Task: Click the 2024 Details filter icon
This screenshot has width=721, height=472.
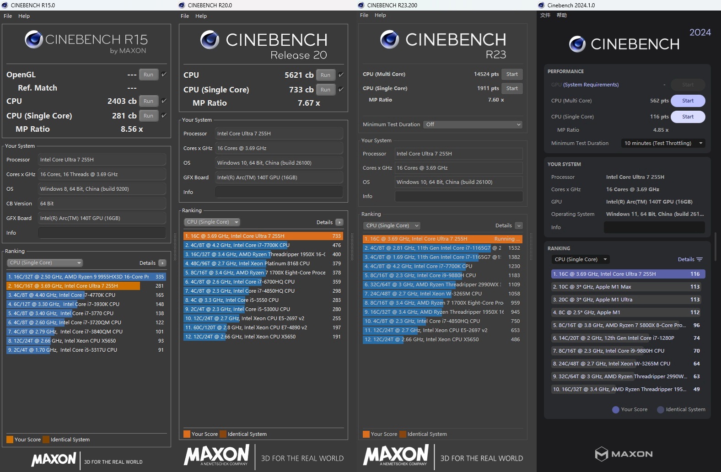Action: click(x=699, y=259)
